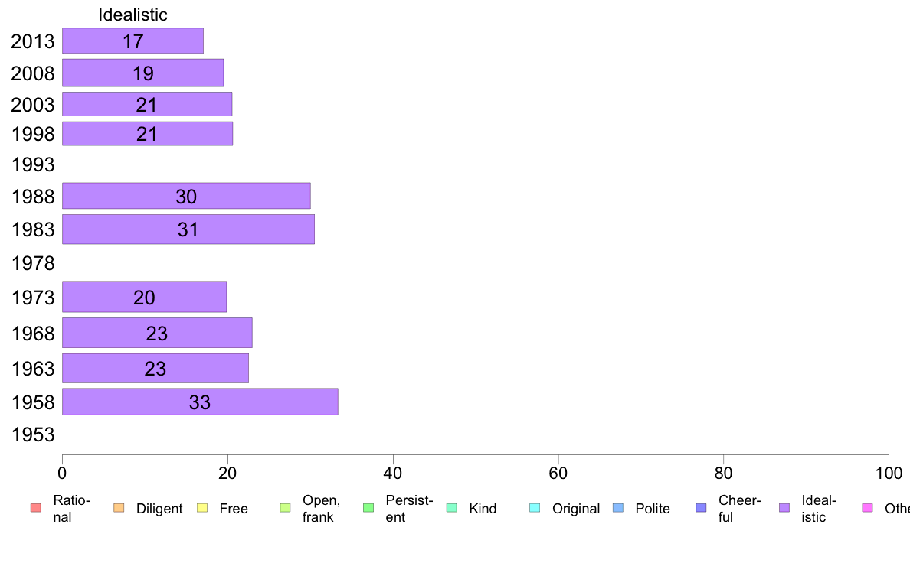Click the Idealistic column title

(x=133, y=15)
